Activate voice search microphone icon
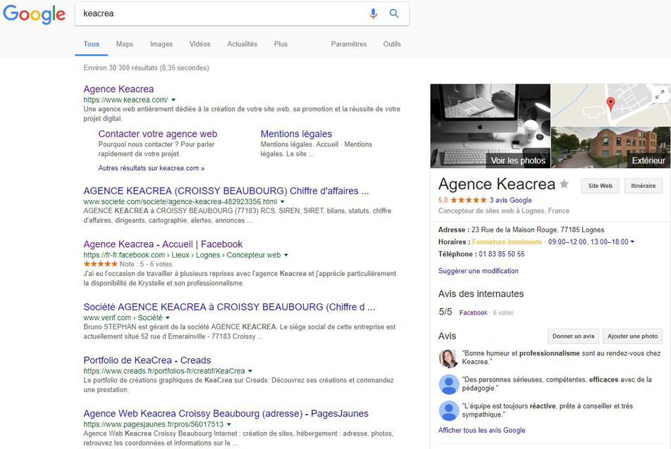 [x=373, y=13]
